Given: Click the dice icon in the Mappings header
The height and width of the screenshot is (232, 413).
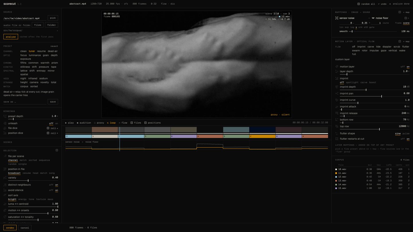Looking at the screenshot, I should coord(400,12).
